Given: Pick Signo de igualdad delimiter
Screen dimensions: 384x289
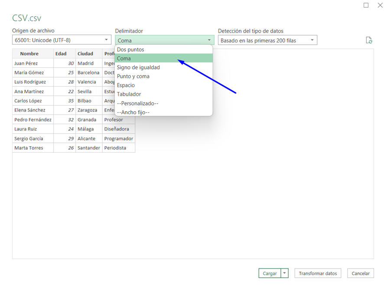Looking at the screenshot, I should coord(163,67).
